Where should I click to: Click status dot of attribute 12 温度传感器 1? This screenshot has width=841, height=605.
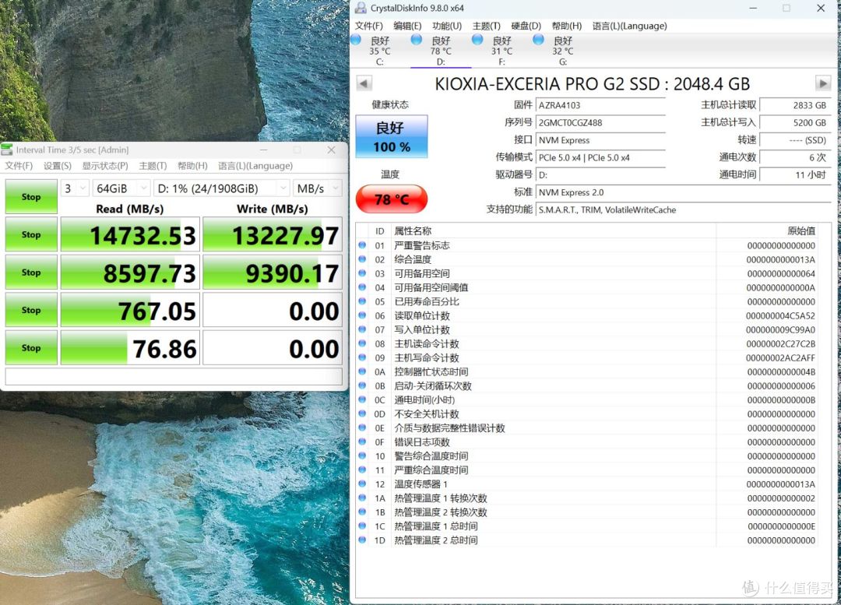pos(362,484)
